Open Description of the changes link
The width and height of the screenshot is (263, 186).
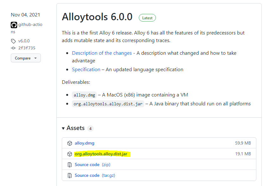(x=102, y=53)
